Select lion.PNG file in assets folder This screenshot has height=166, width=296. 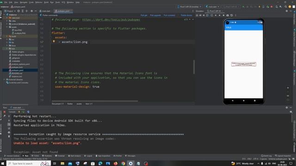(17, 30)
